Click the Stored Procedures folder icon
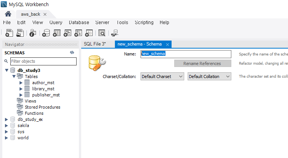Image resolution: width=288 pixels, height=158 pixels. [x=20, y=107]
